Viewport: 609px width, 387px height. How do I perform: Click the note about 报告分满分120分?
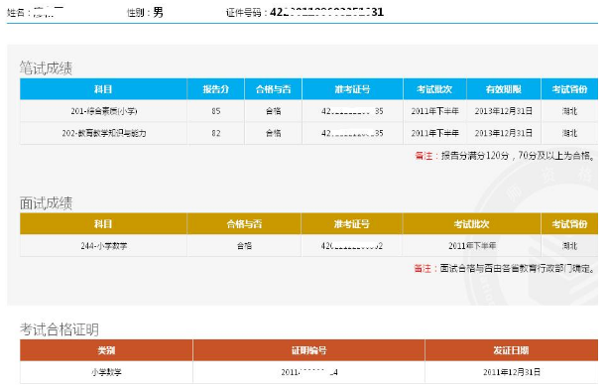coord(505,156)
